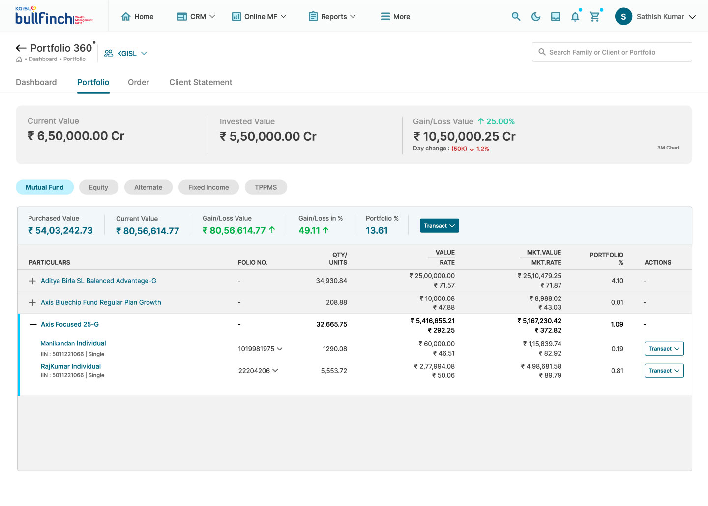708x506 pixels.
Task: Open notifications bell icon
Action: (x=575, y=16)
